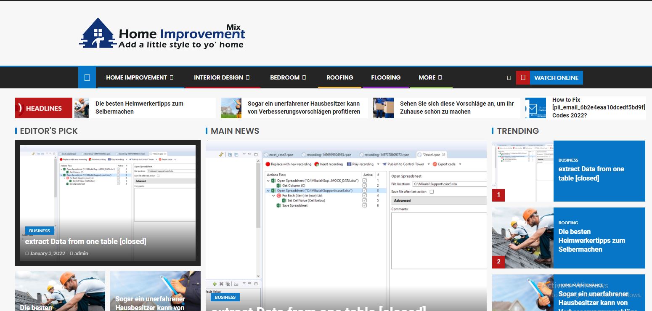Open the lower Editor's Pick card 'Sogar ein unerfahrener Hausbesitzer'

click(155, 291)
